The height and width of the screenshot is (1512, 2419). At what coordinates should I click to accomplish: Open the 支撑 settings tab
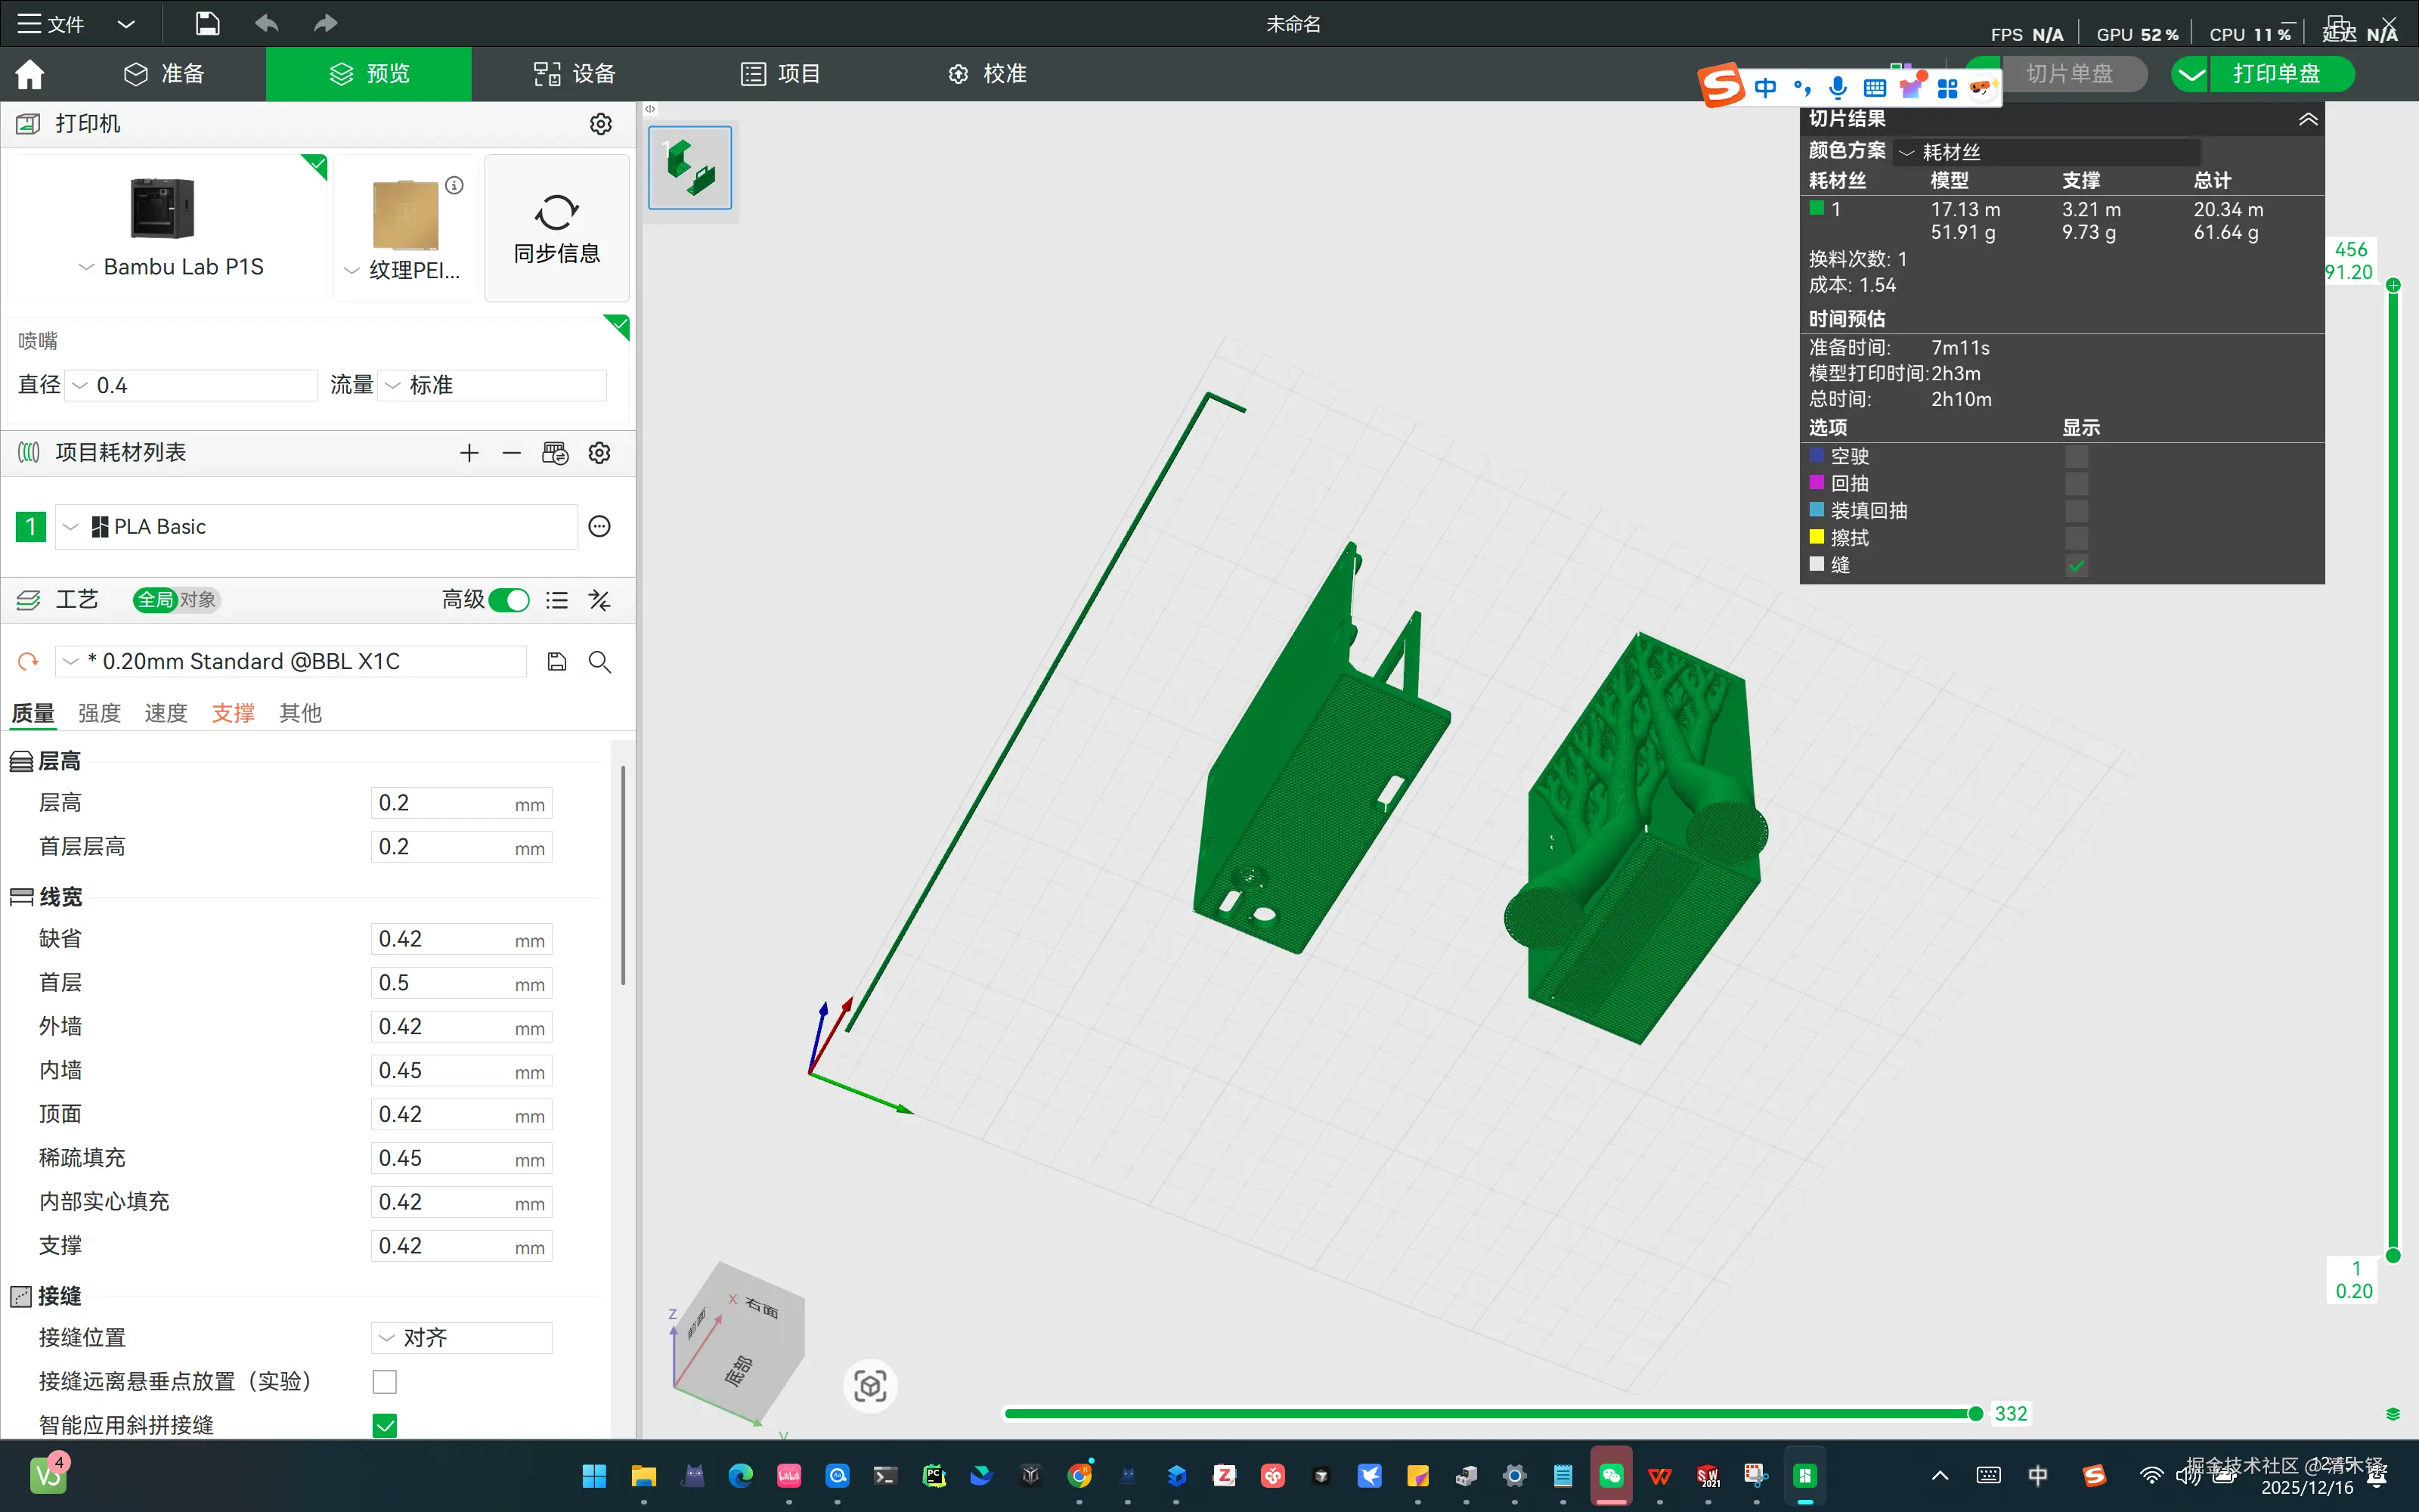(233, 713)
